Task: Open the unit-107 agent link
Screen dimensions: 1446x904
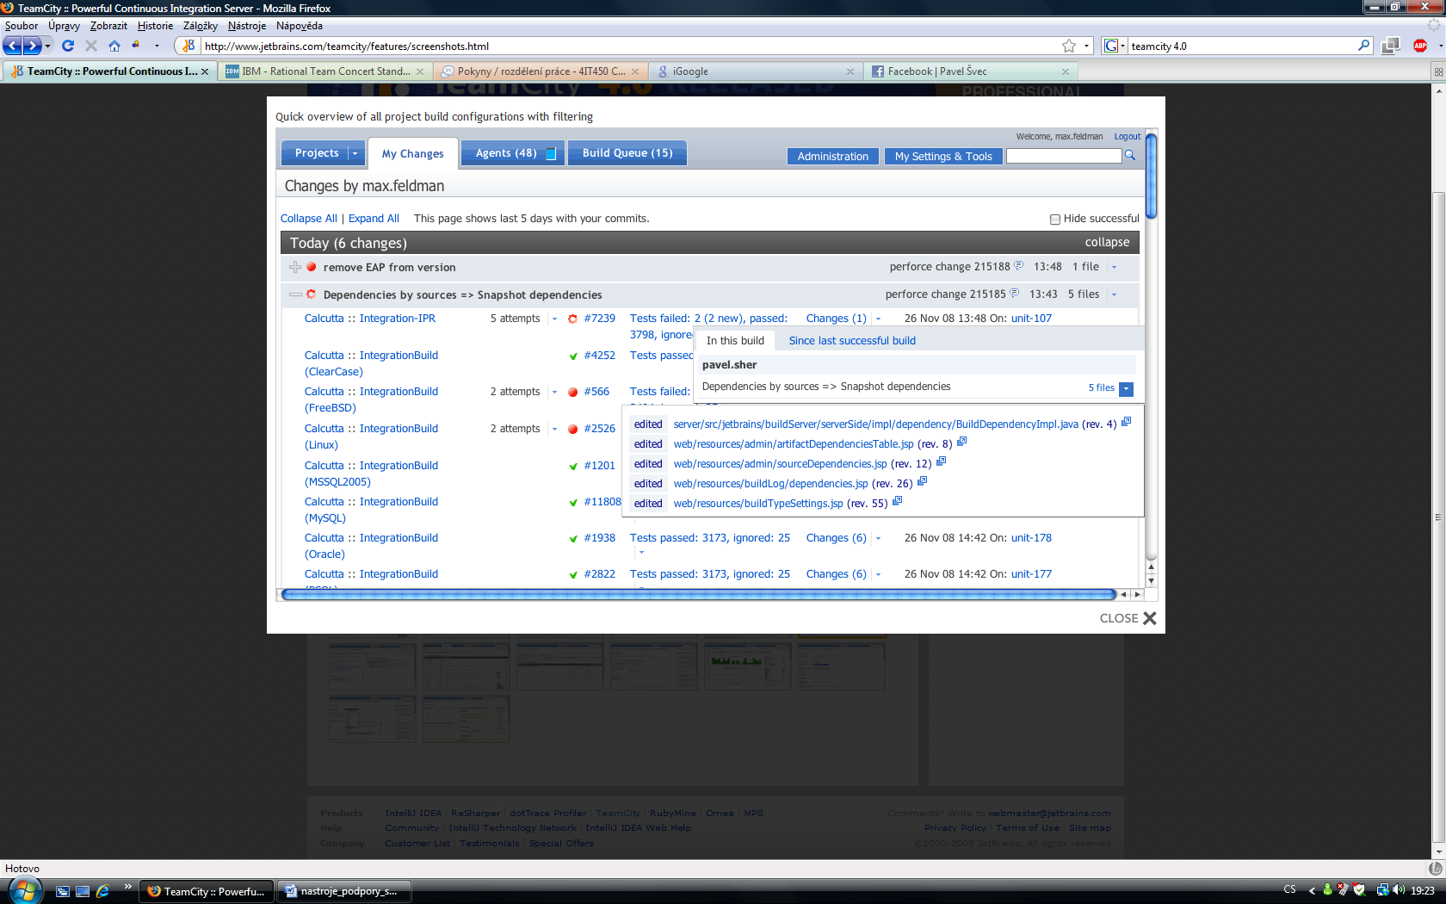Action: pos(1031,319)
